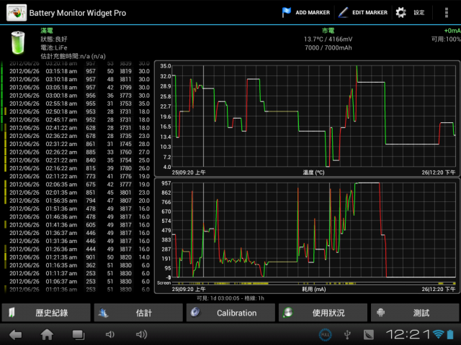Tap the volume up speaker icon
The width and height of the screenshot is (461, 345).
pos(141,334)
